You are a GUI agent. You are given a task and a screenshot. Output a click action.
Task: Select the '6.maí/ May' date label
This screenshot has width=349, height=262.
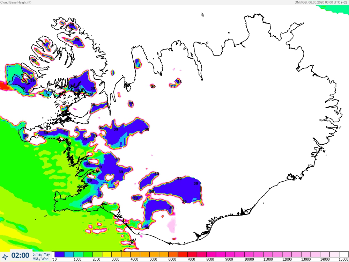click(x=41, y=254)
